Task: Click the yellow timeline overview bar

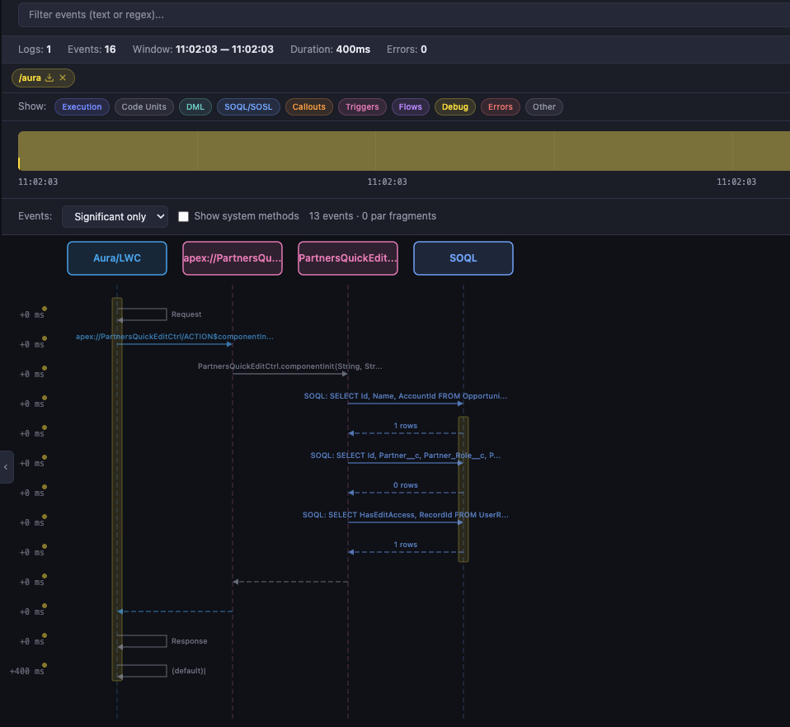Action: coord(403,150)
